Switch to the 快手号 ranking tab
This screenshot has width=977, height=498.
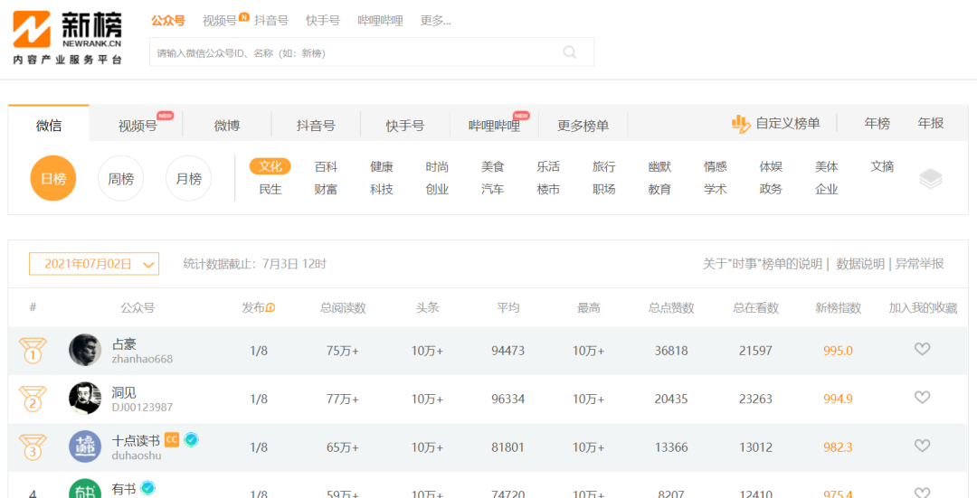405,126
